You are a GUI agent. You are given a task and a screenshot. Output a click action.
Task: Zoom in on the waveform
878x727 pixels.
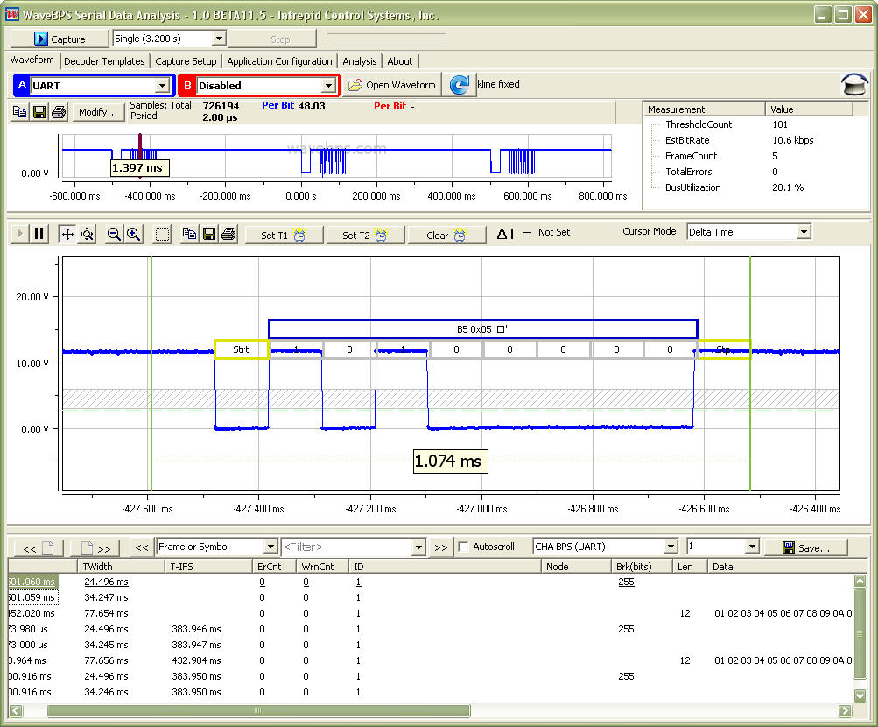coord(133,234)
